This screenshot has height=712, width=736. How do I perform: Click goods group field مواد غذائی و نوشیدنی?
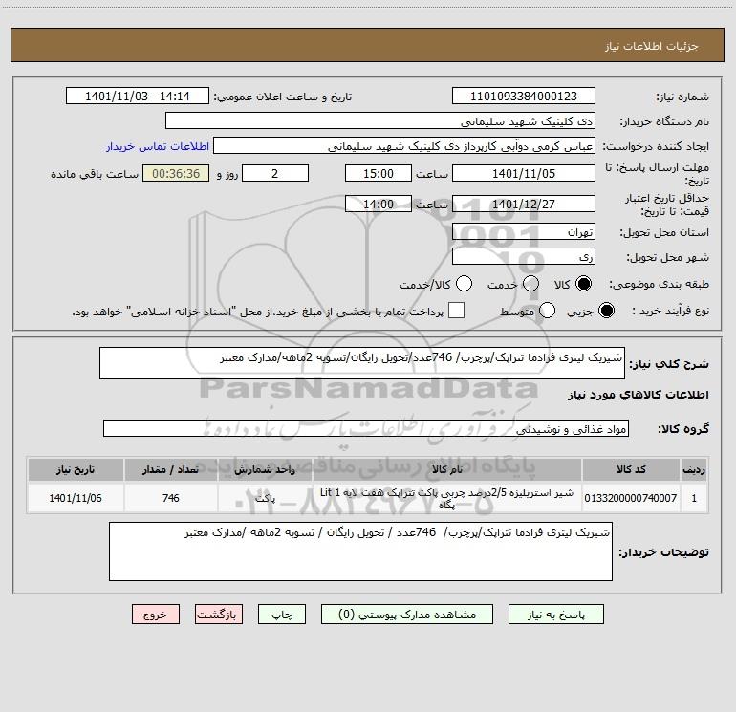tap(366, 428)
